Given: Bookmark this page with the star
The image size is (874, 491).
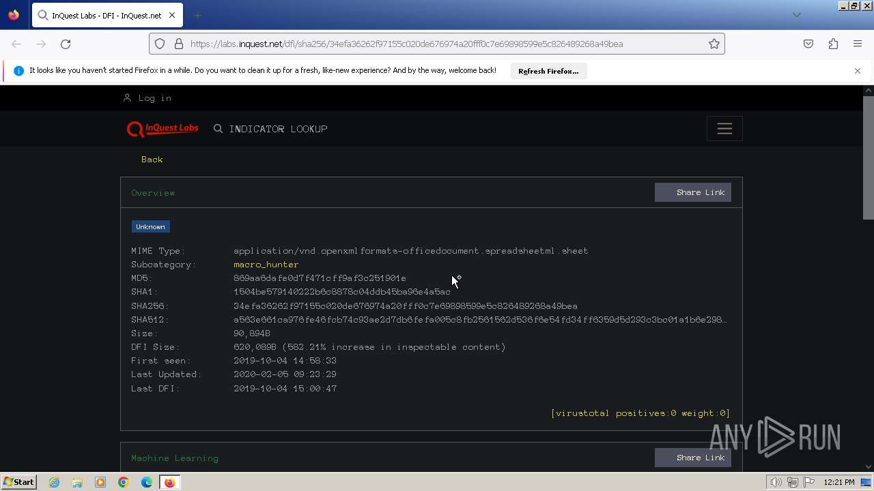Looking at the screenshot, I should point(714,44).
